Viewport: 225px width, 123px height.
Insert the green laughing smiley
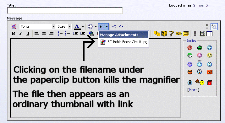(200, 48)
